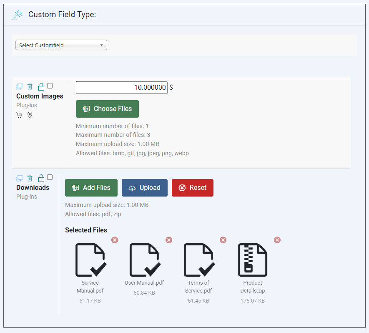Click the price field showing 10.000000
369x333 pixels.
122,88
